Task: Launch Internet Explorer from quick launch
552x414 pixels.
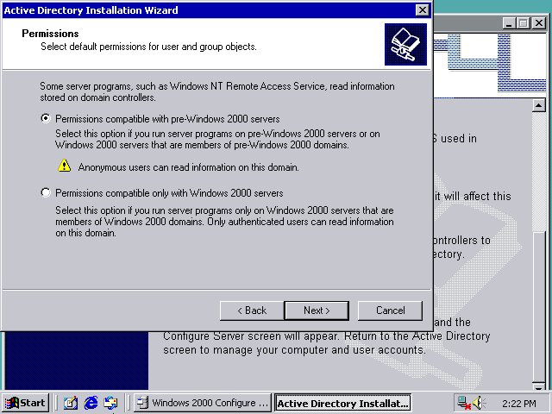Action: pyautogui.click(x=91, y=403)
